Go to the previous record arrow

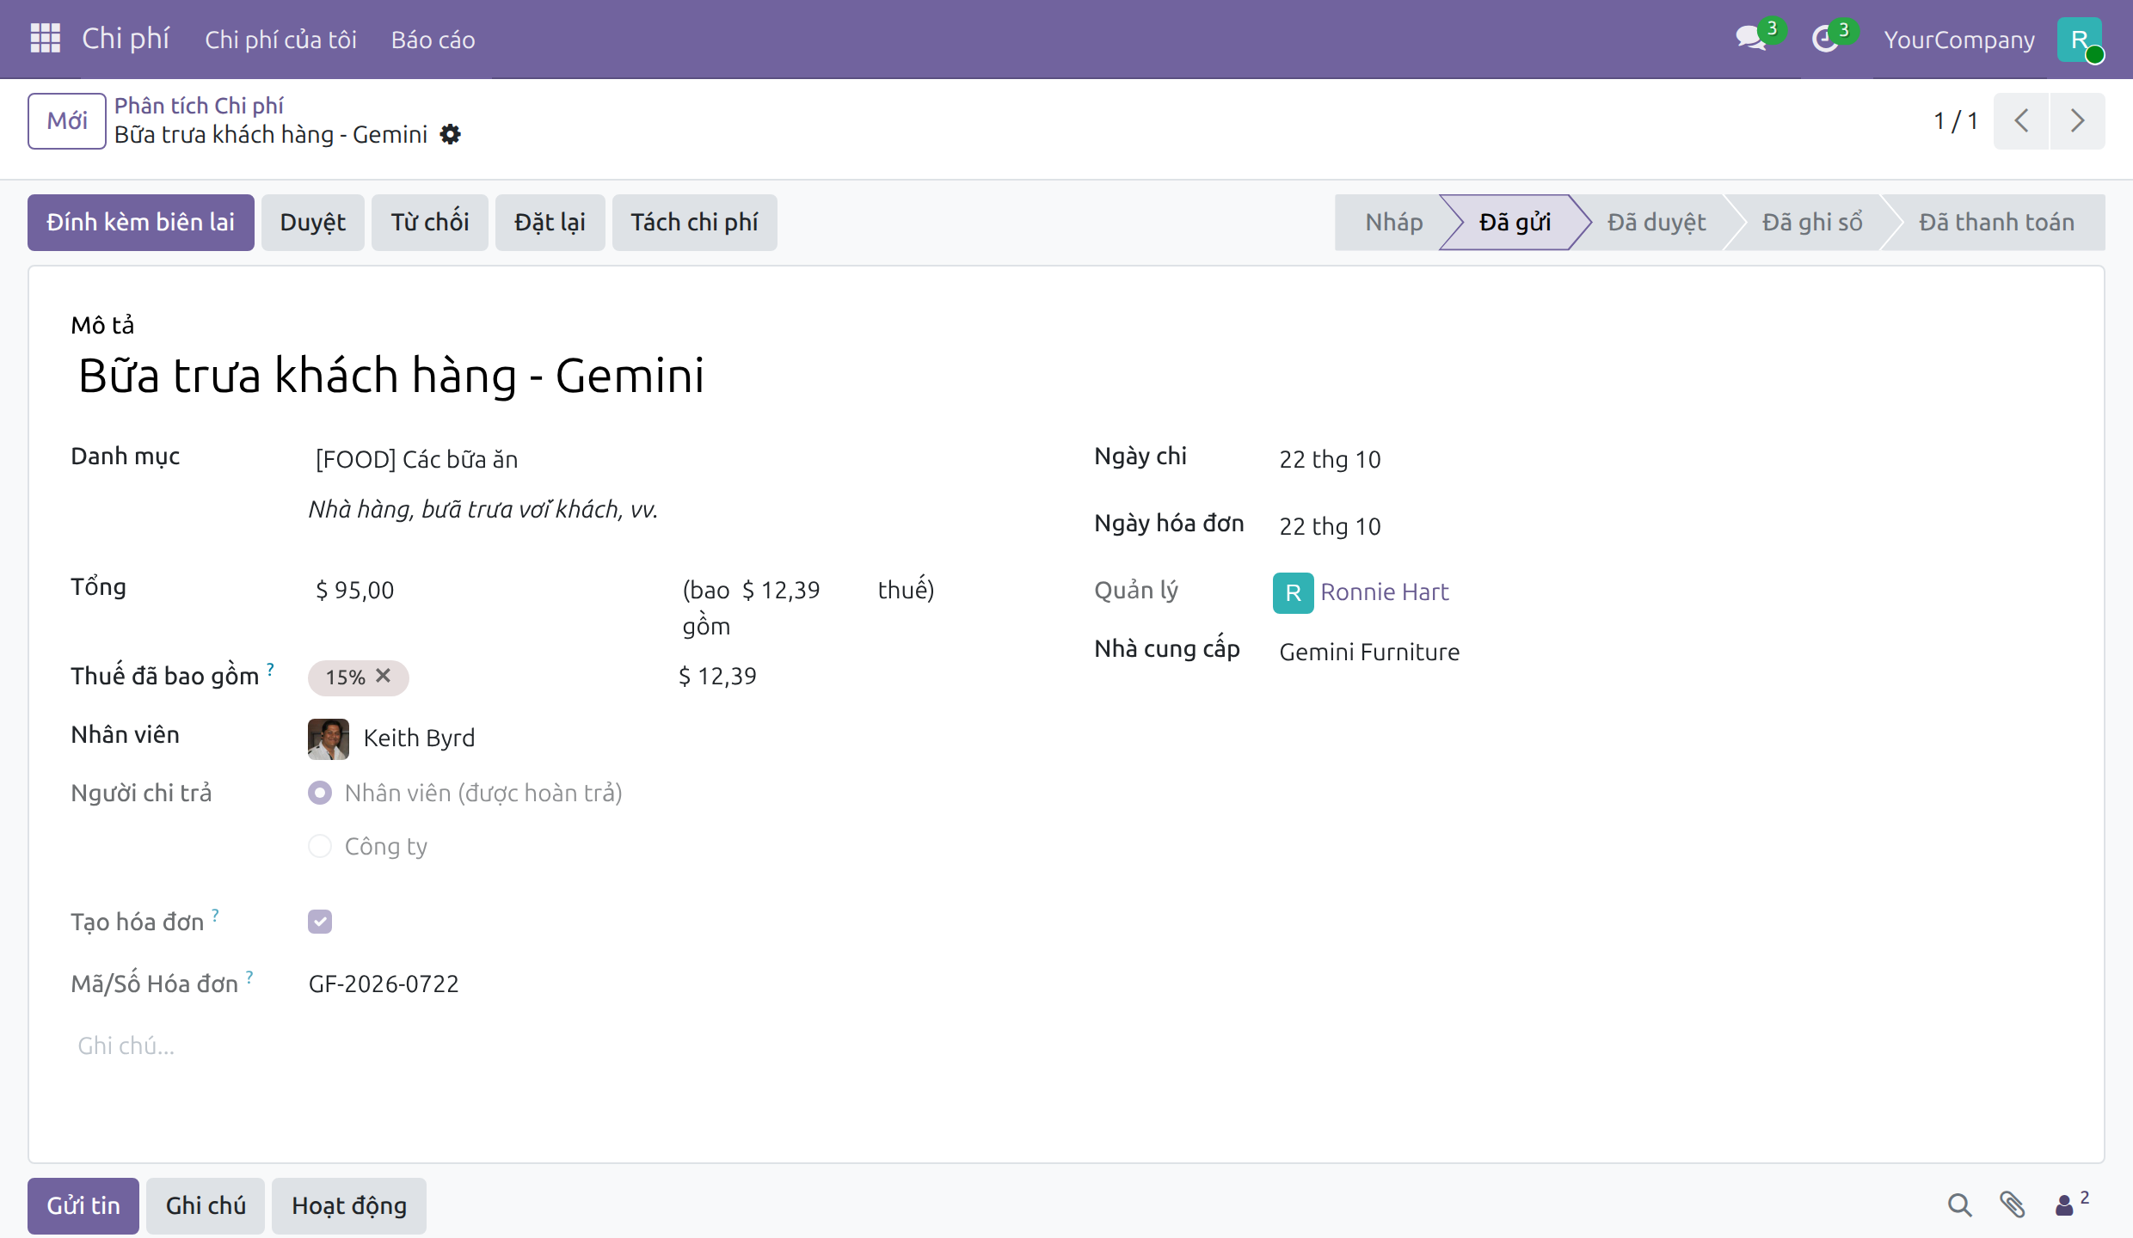pyautogui.click(x=2021, y=121)
